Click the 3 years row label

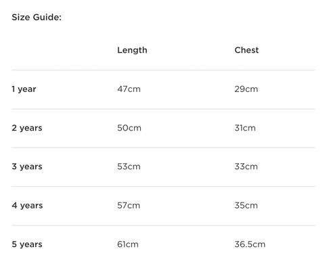(x=27, y=167)
